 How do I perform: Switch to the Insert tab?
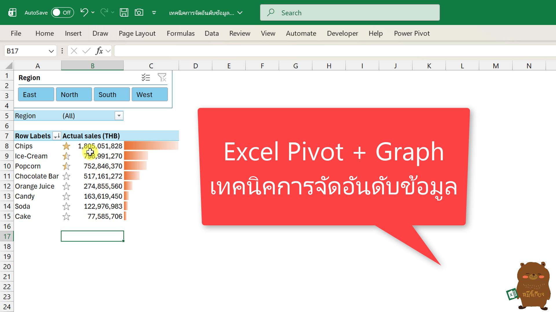[x=73, y=34]
